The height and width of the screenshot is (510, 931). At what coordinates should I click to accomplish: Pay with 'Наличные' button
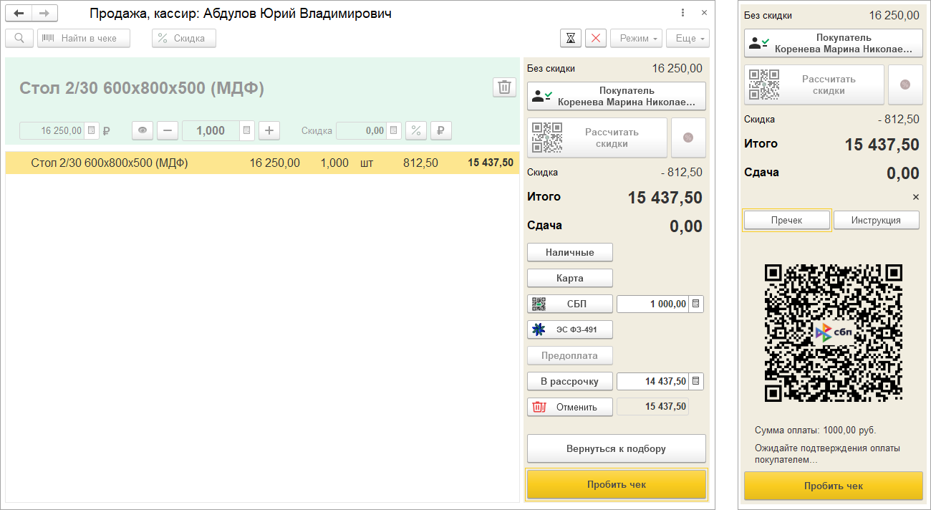click(x=570, y=252)
